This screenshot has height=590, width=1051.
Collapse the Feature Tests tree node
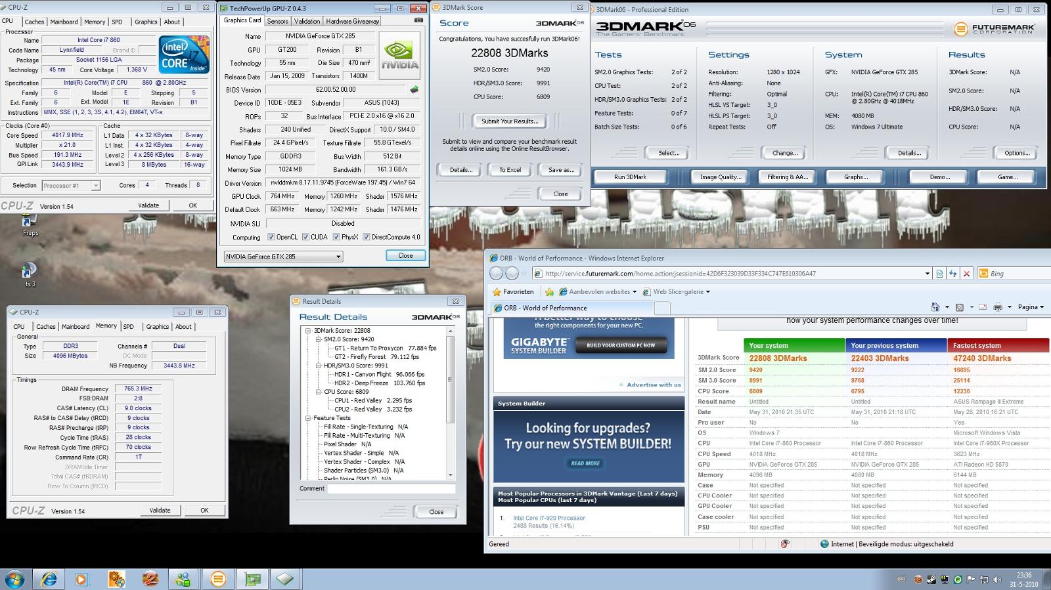coord(308,418)
